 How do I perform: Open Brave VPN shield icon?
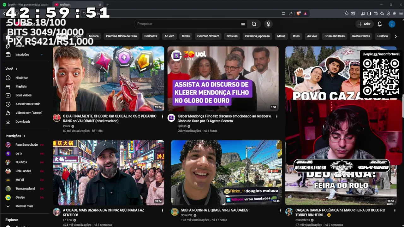click(388, 14)
